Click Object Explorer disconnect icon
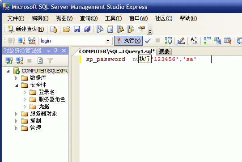242x162 pixels. click(x=19, y=60)
